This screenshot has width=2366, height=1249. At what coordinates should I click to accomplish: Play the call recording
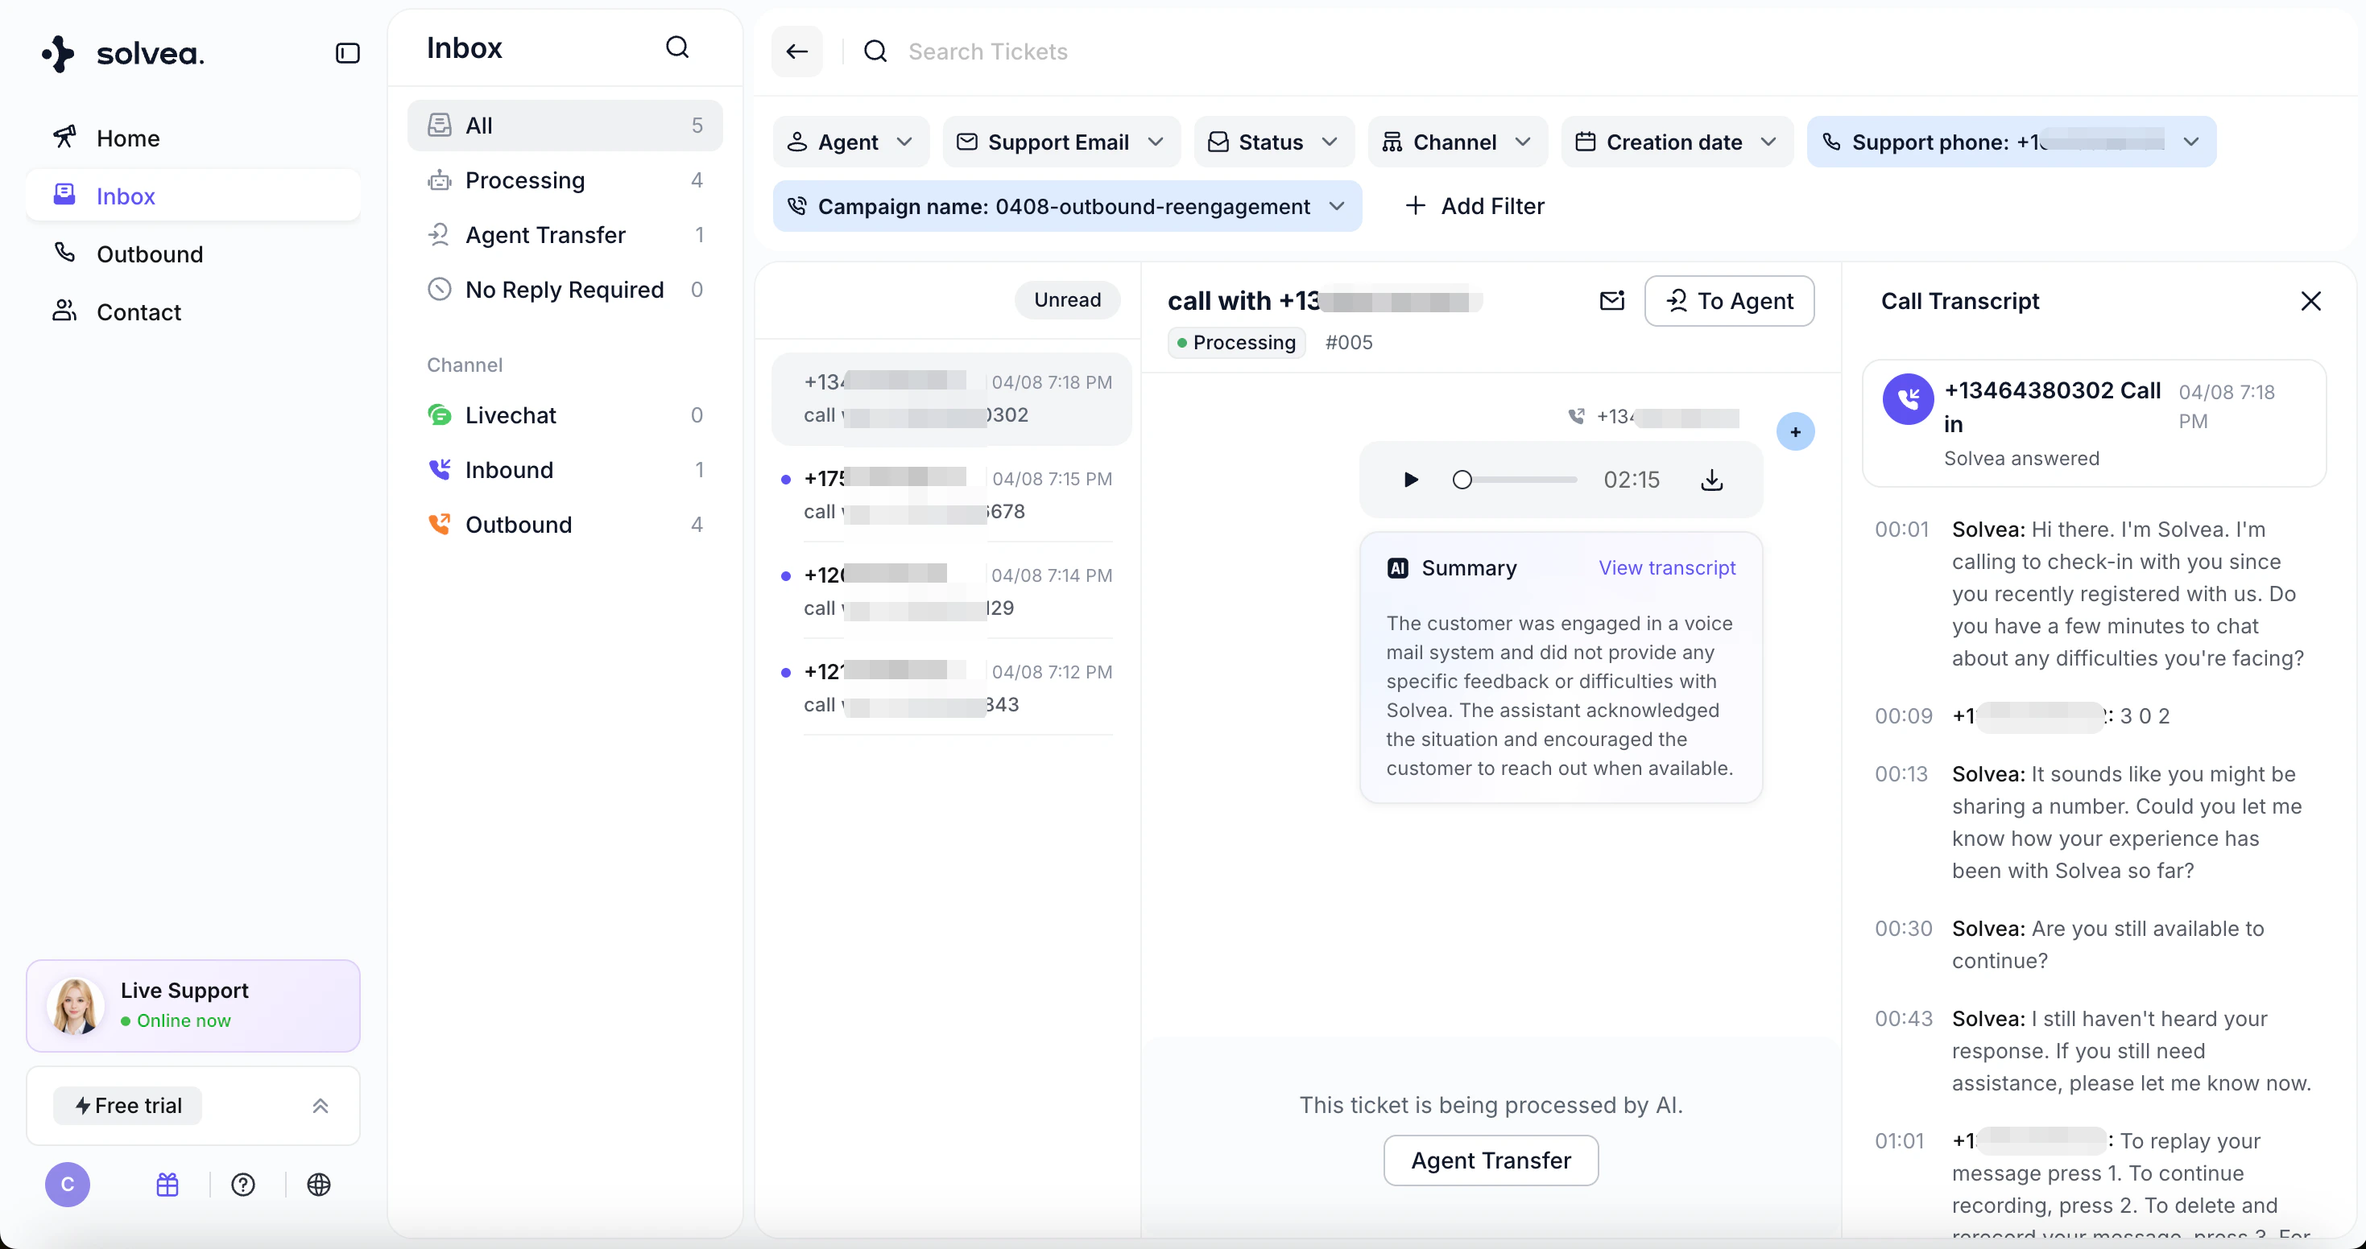(1411, 480)
